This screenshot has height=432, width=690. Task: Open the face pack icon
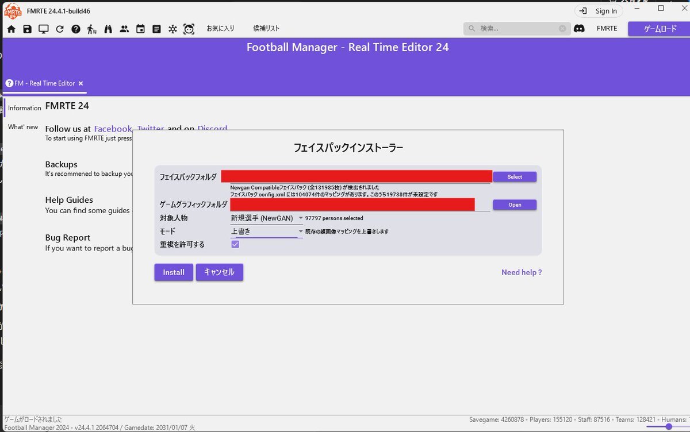[x=189, y=29]
